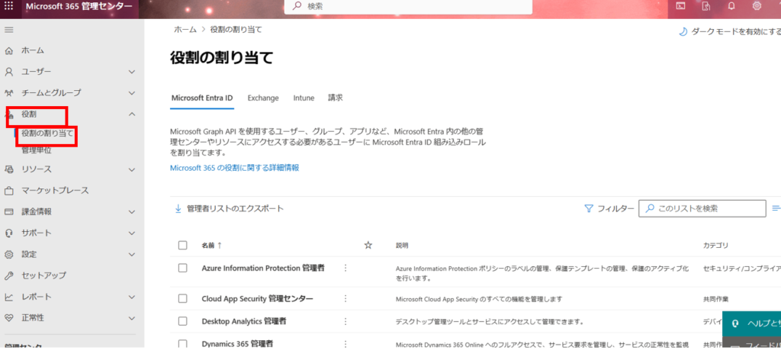Image resolution: width=781 pixels, height=354 pixels.
Task: Switch to the Intune tab
Action: click(304, 98)
